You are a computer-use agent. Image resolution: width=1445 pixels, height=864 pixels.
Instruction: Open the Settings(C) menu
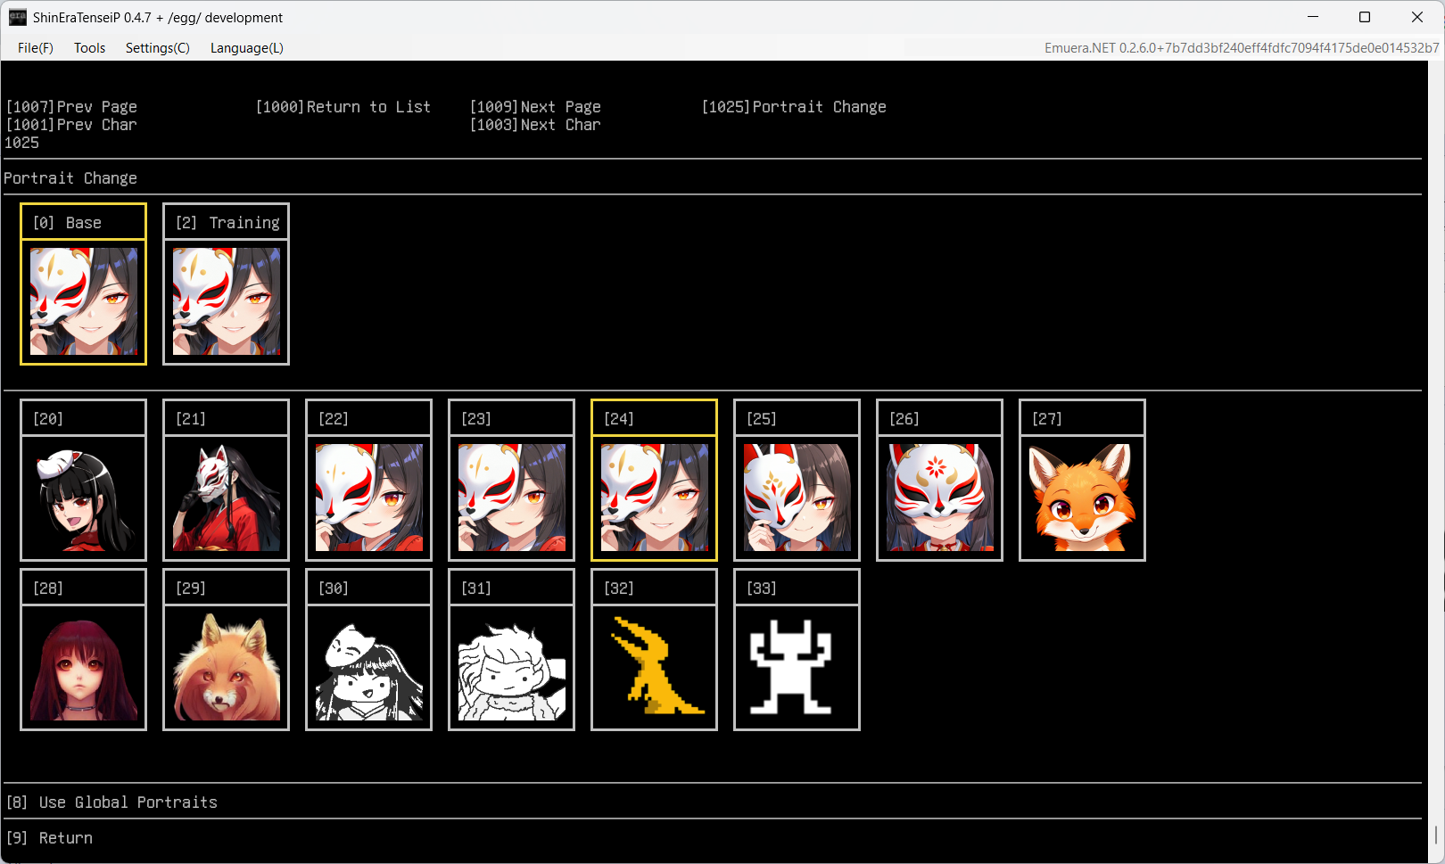point(157,48)
